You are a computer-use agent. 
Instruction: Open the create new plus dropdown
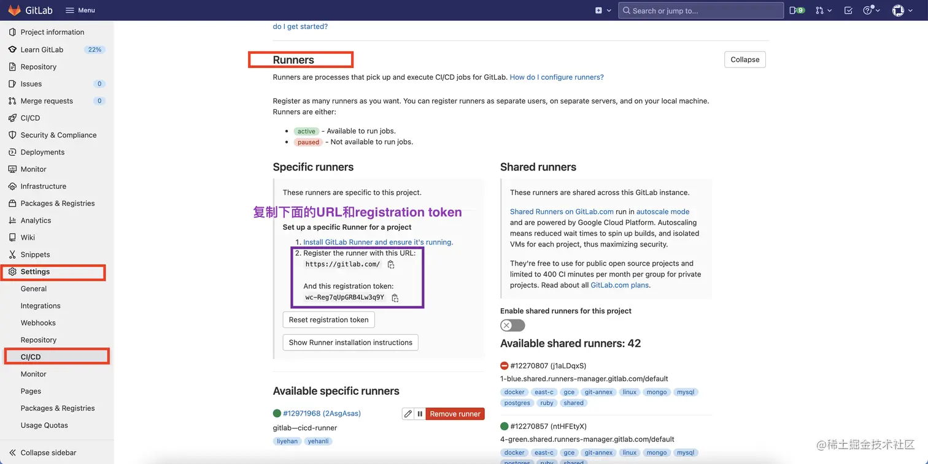603,10
